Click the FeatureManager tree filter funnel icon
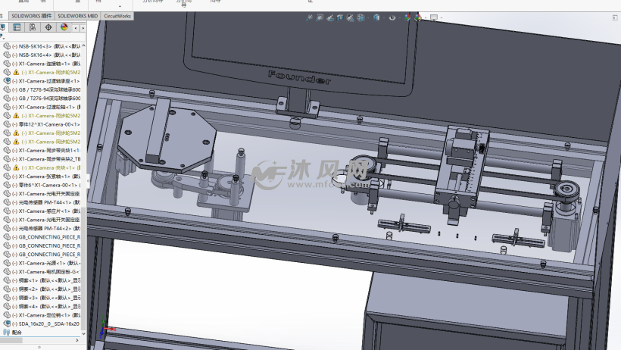The image size is (621, 350). (x=2, y=36)
